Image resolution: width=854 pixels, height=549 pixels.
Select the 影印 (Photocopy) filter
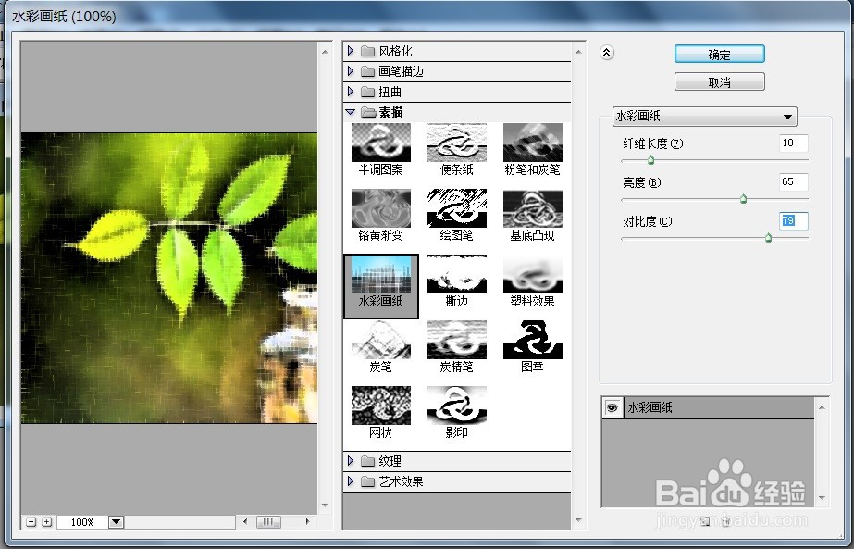[456, 407]
